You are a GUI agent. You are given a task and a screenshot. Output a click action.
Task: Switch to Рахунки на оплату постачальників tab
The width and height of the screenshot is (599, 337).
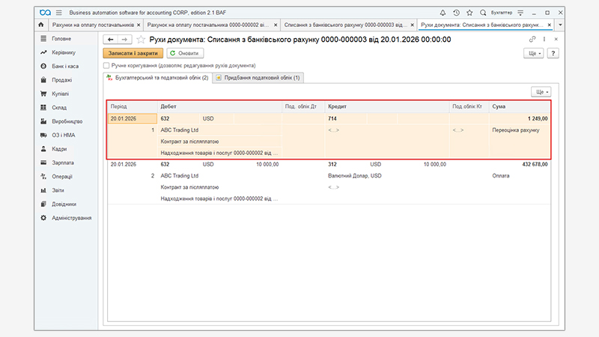(x=88, y=25)
